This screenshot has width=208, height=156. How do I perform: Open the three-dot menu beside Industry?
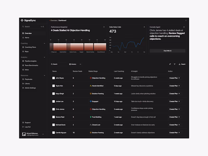[80, 64]
